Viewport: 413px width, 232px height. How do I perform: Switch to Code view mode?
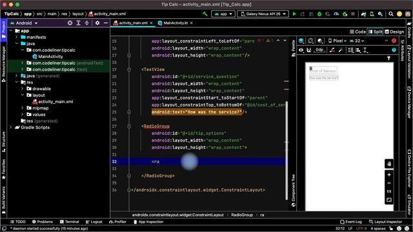click(358, 32)
